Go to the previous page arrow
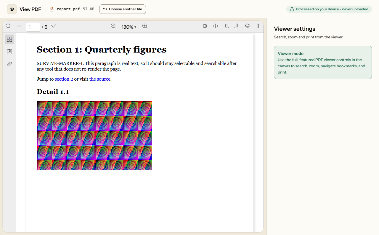The image size is (379, 235). pos(19,26)
